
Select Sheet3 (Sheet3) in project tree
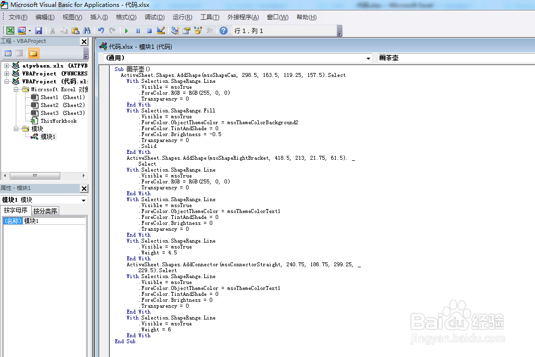58,113
